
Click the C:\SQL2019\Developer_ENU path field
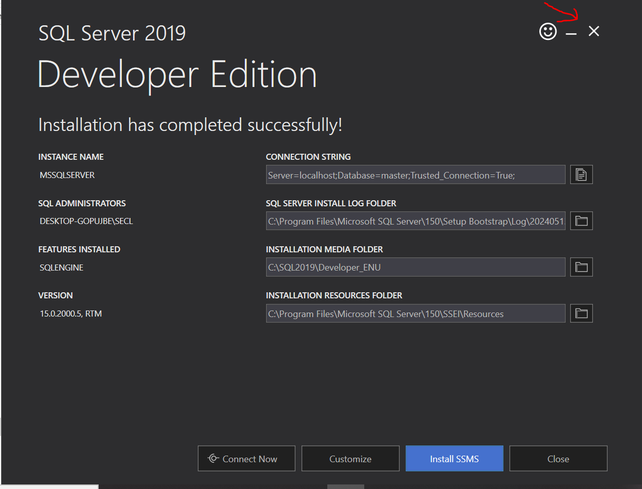(415, 267)
